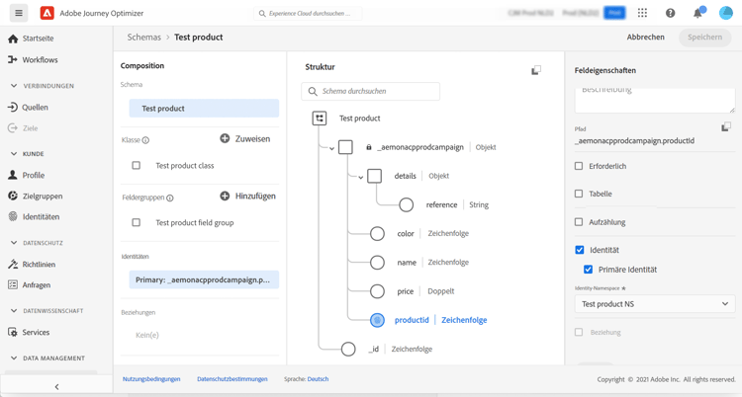742x397 pixels.
Task: Check the Test product field group box
Action: click(x=137, y=223)
